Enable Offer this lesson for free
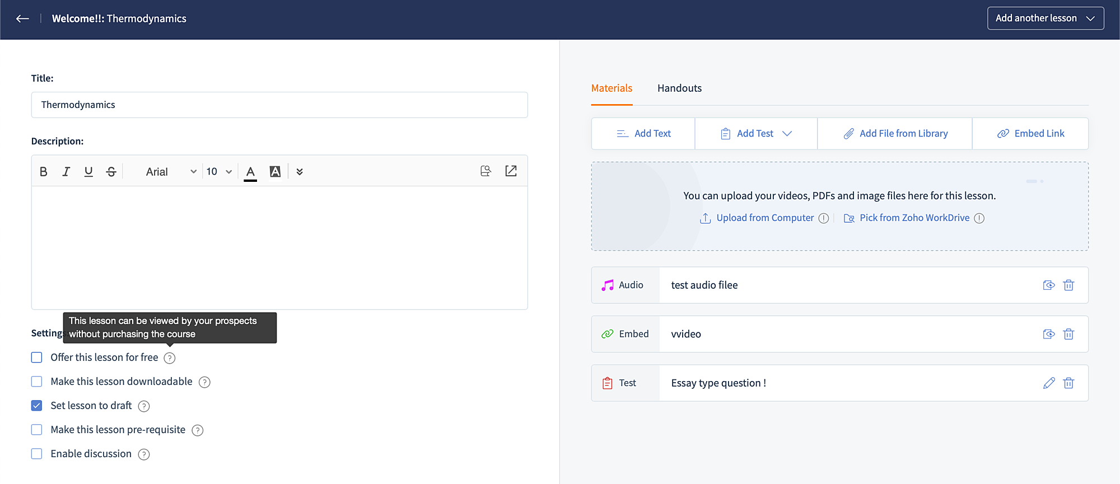 [37, 358]
